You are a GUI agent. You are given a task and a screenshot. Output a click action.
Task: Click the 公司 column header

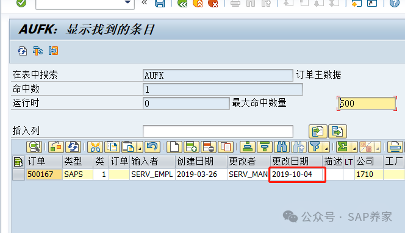[x=369, y=162]
